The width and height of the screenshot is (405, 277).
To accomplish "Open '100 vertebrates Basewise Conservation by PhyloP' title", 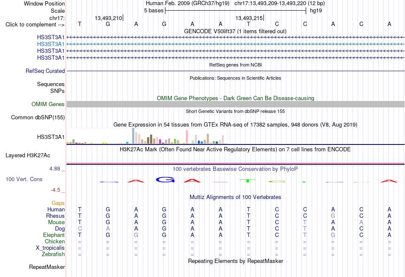I will [235, 169].
